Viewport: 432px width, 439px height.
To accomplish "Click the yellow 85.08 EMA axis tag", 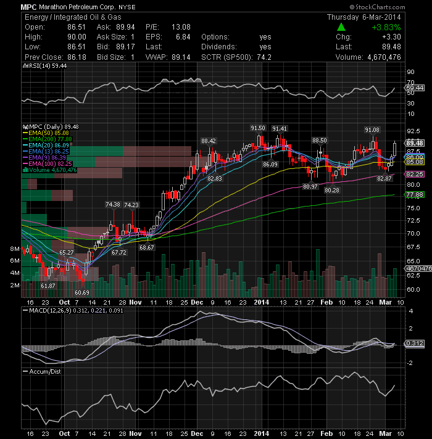I will (x=415, y=162).
